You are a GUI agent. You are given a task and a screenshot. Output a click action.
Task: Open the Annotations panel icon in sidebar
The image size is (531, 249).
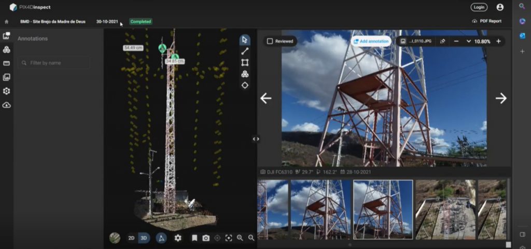(x=6, y=36)
